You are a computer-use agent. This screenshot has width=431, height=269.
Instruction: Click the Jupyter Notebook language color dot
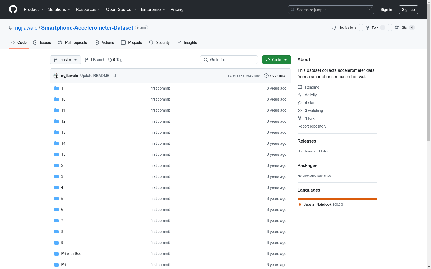pos(300,204)
